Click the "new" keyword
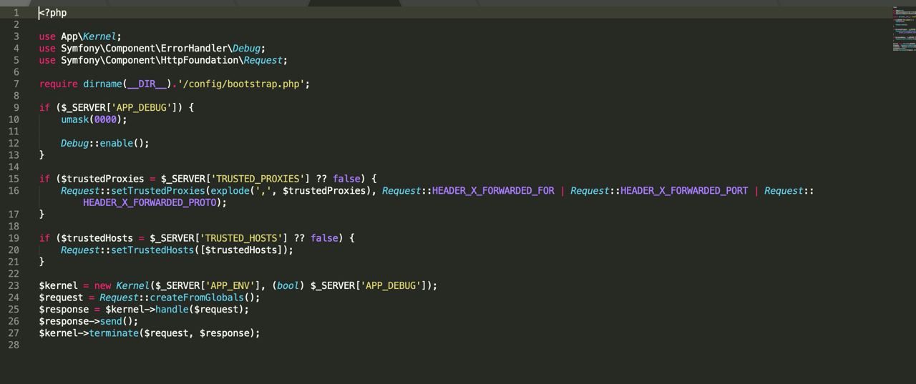 [x=102, y=285]
